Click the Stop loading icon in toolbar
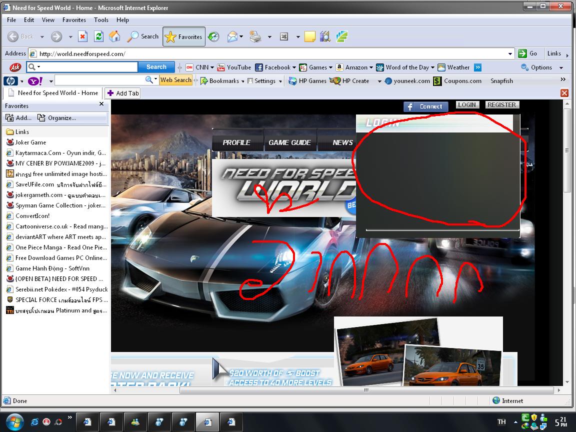This screenshot has width=576, height=432. (x=83, y=36)
